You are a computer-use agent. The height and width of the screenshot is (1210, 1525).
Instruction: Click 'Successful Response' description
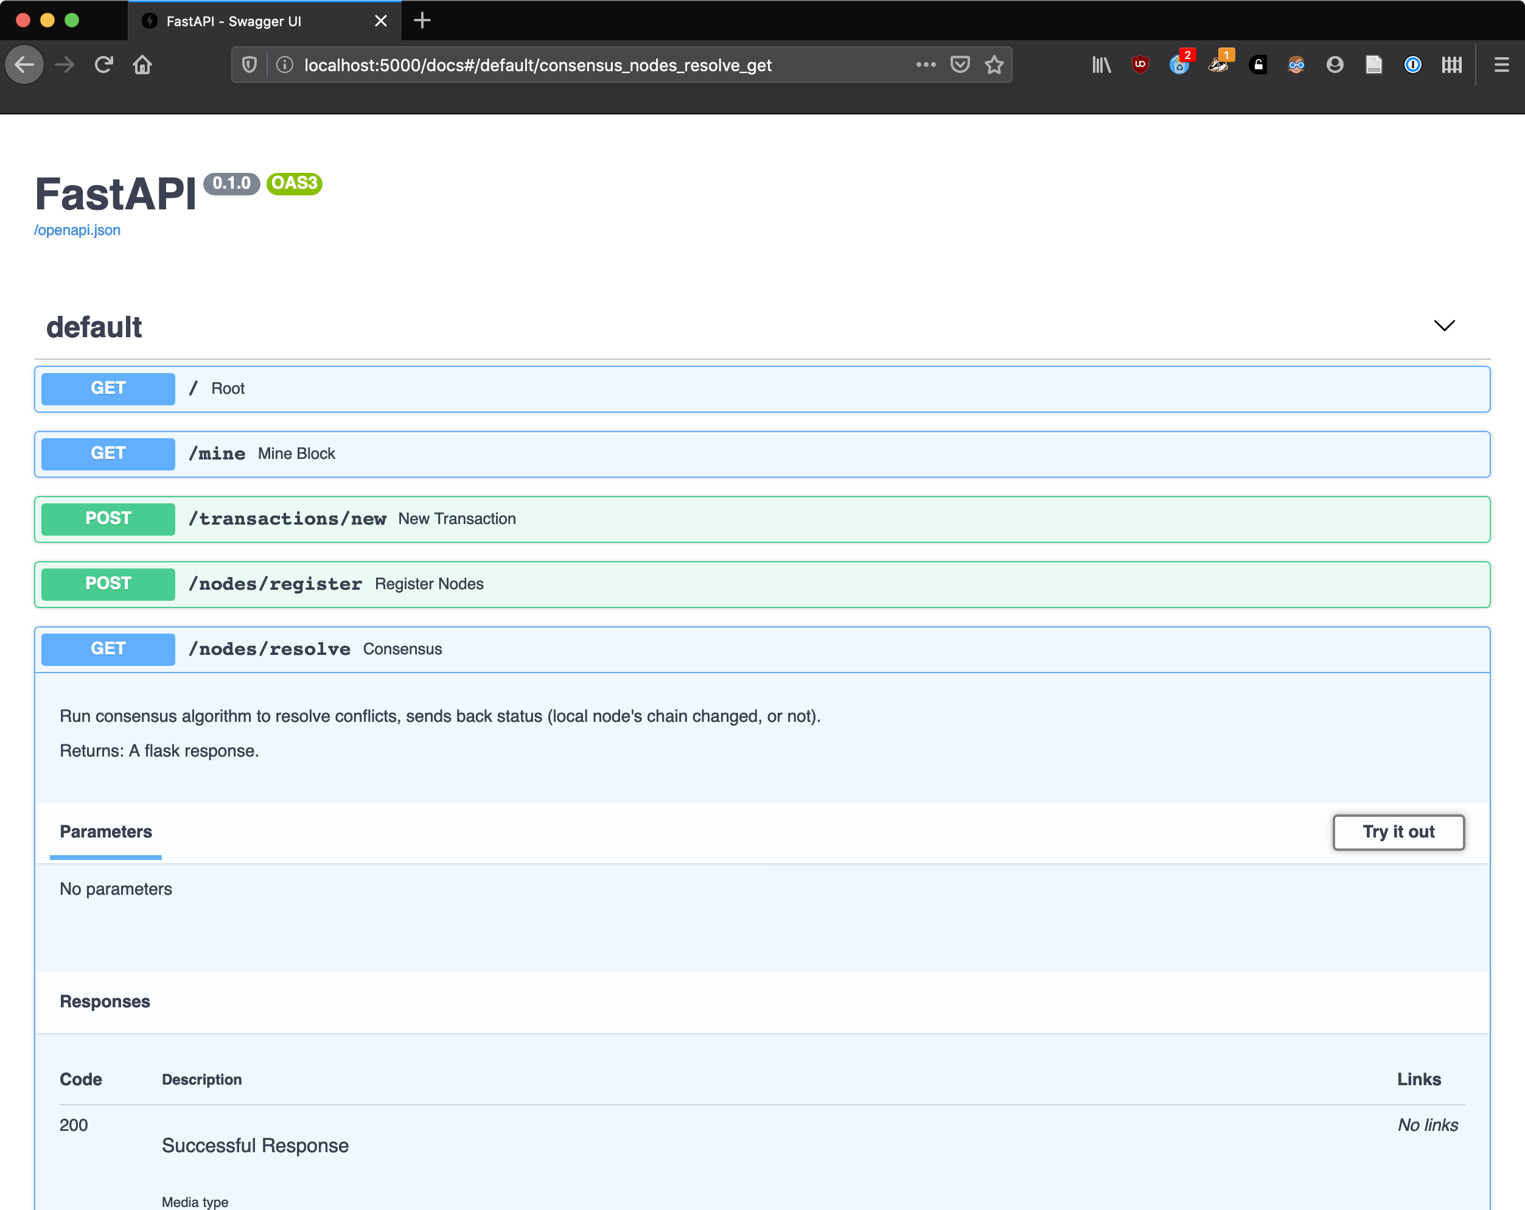pos(254,1145)
